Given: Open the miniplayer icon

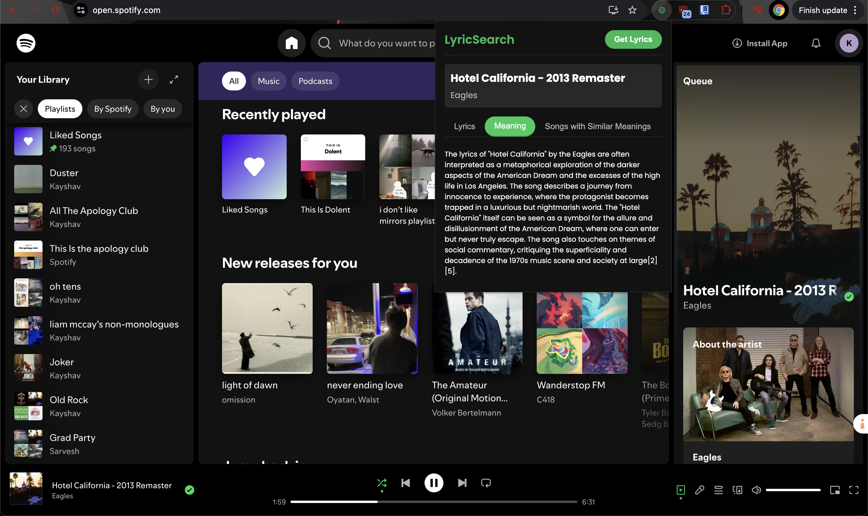Looking at the screenshot, I should (835, 490).
